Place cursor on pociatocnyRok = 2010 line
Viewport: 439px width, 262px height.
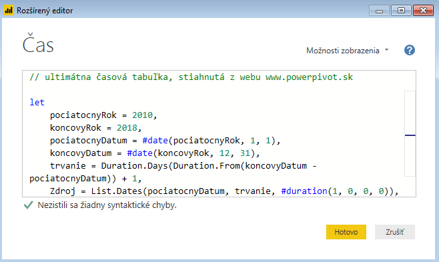(103, 115)
